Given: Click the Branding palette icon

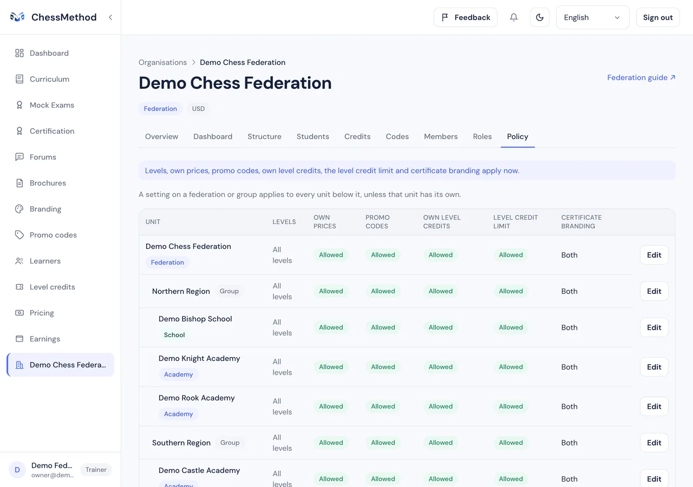Looking at the screenshot, I should coord(19,209).
